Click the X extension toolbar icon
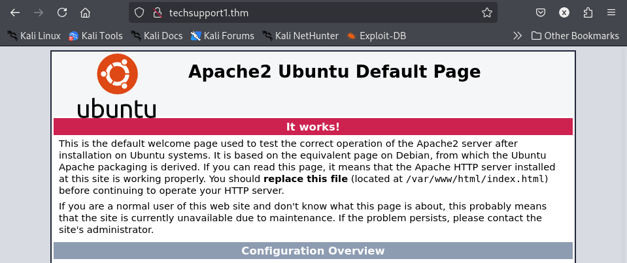Screen dimensions: 627x263 pyautogui.click(x=564, y=13)
